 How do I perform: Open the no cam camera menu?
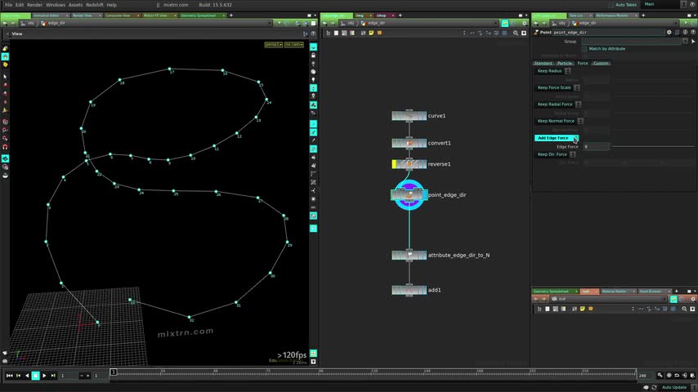click(293, 44)
